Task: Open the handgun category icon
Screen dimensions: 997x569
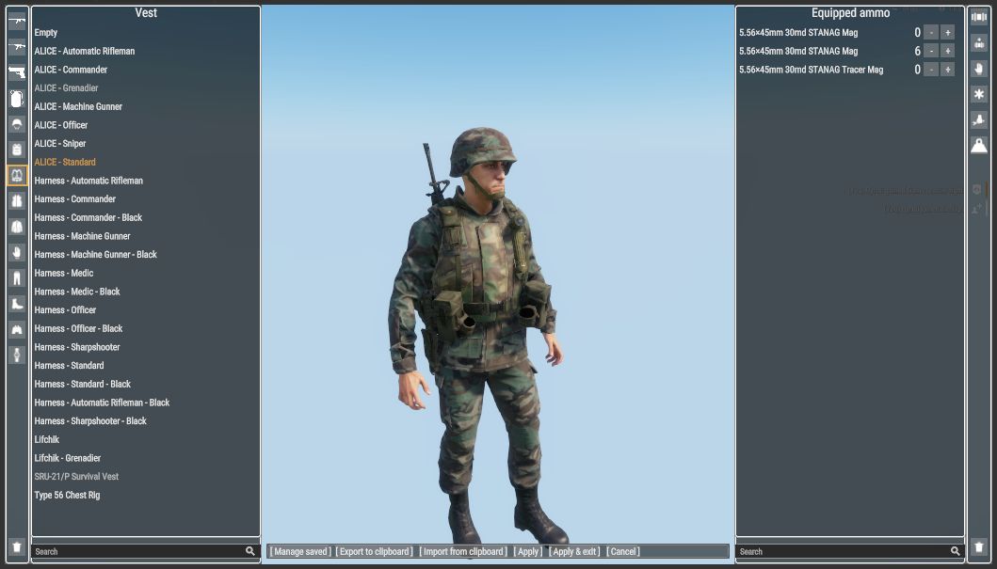Action: (x=17, y=72)
